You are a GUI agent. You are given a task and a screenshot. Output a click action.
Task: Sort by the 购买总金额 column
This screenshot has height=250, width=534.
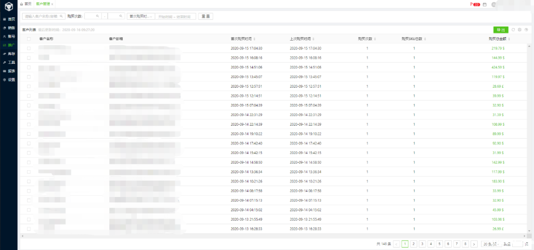pos(498,39)
